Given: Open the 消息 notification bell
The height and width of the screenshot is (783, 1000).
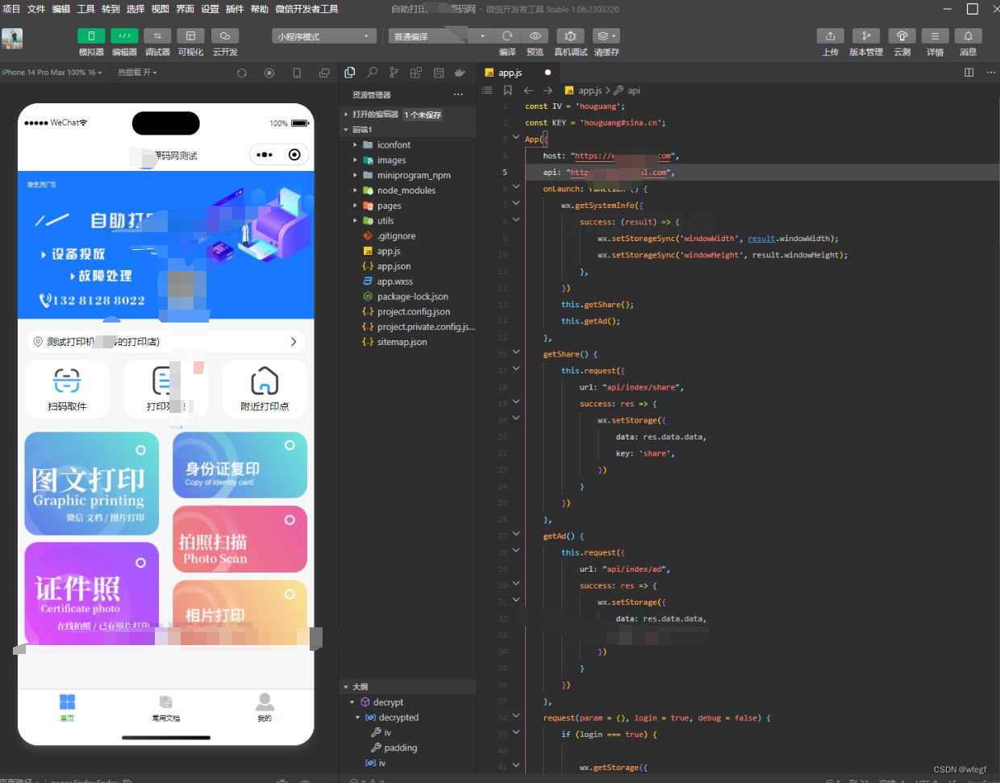Looking at the screenshot, I should 968,36.
